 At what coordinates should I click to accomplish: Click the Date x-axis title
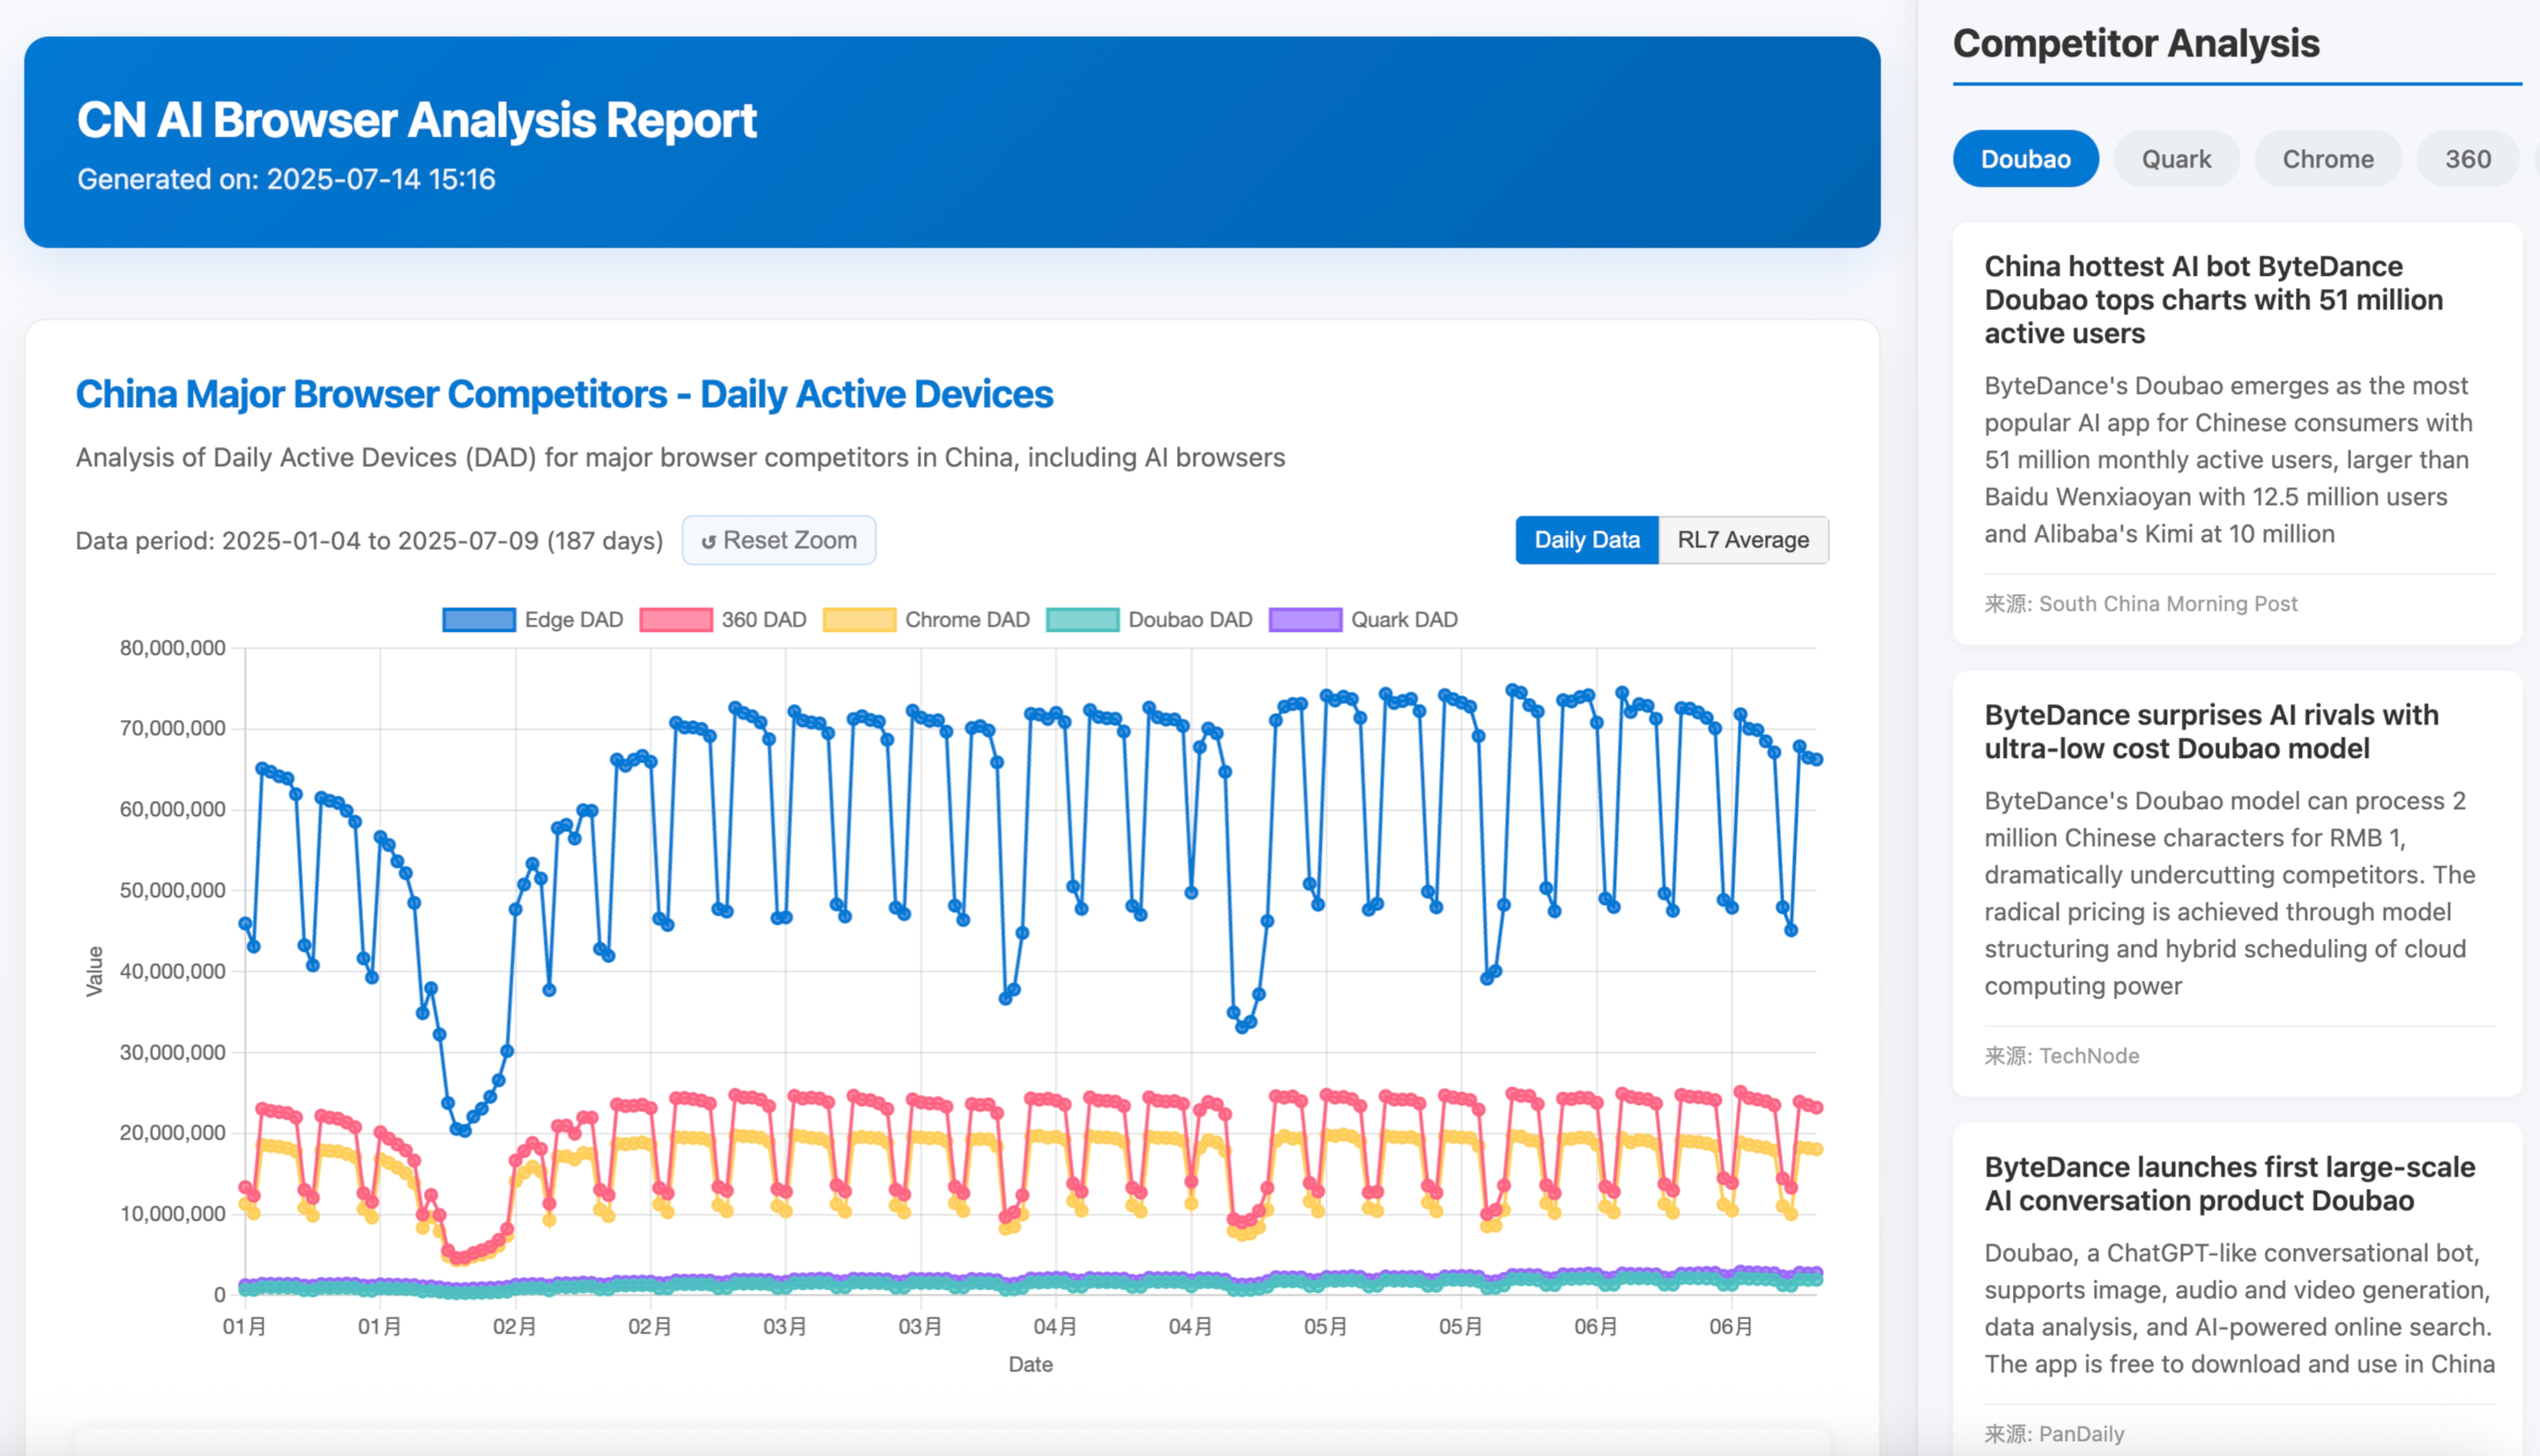pos(1030,1365)
